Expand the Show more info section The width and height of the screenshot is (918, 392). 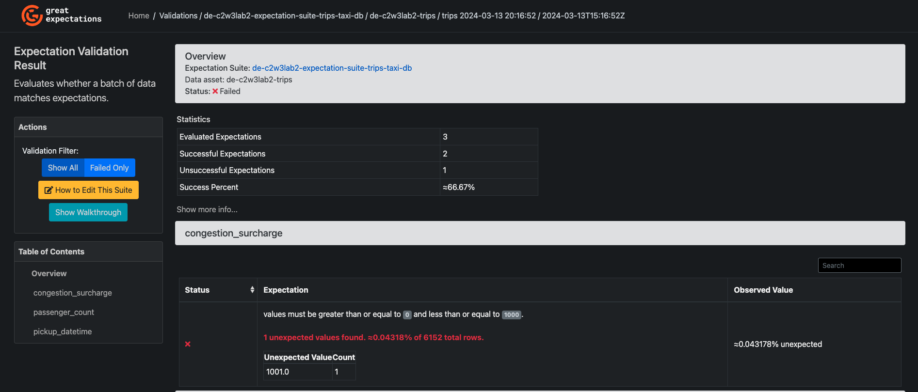207,209
